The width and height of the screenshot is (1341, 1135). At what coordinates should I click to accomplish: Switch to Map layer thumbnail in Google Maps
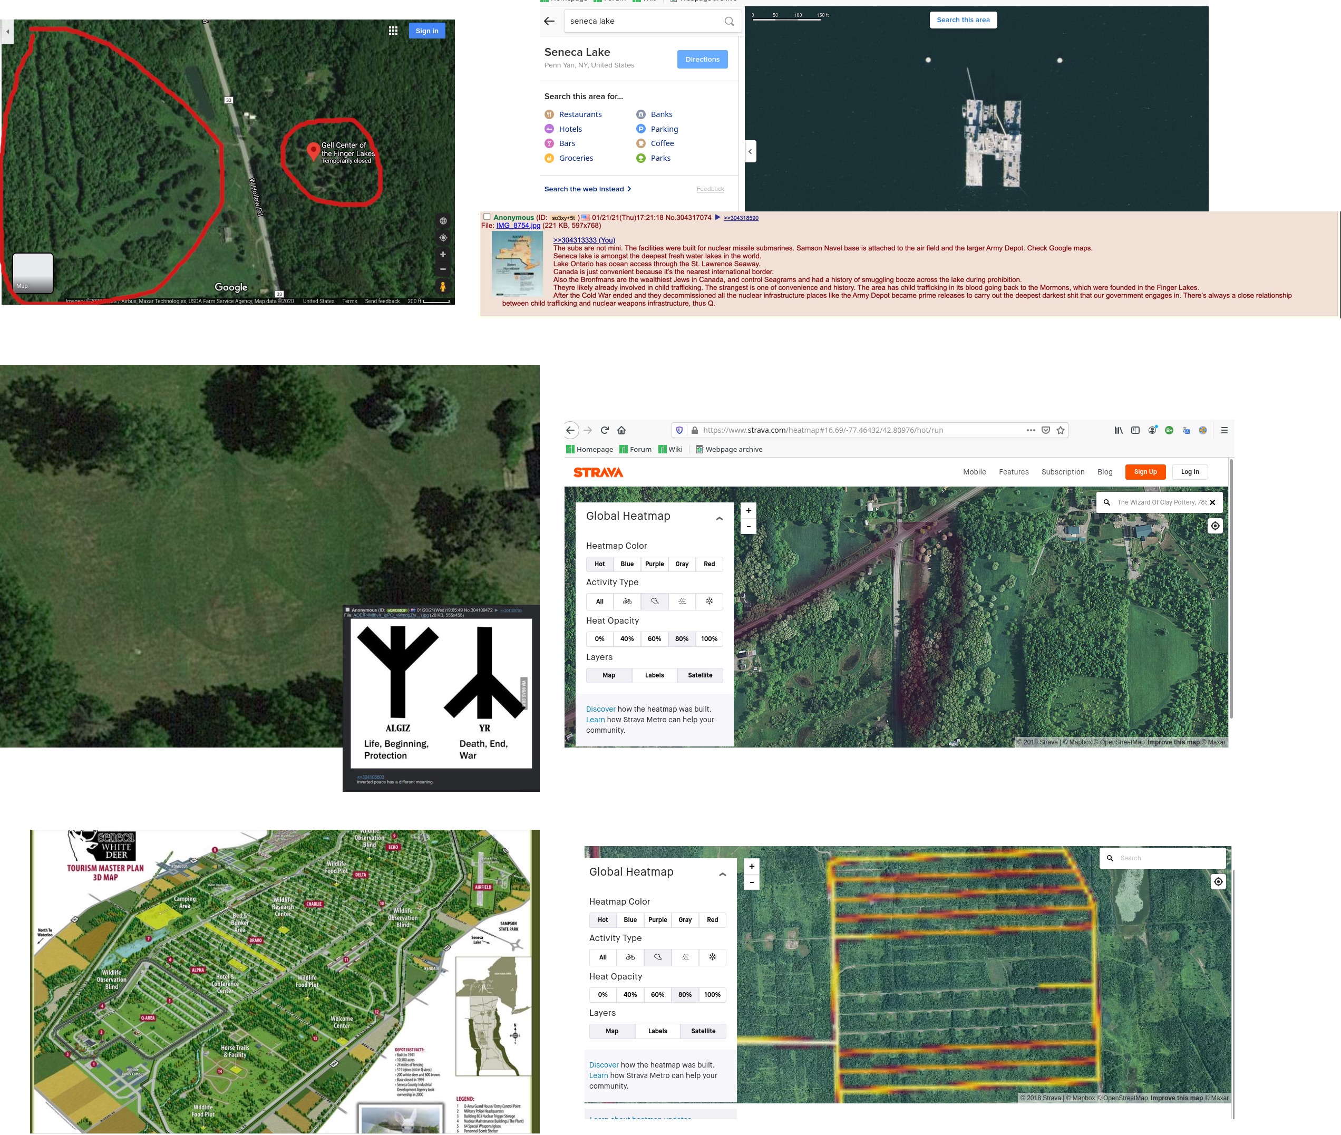[x=33, y=273]
